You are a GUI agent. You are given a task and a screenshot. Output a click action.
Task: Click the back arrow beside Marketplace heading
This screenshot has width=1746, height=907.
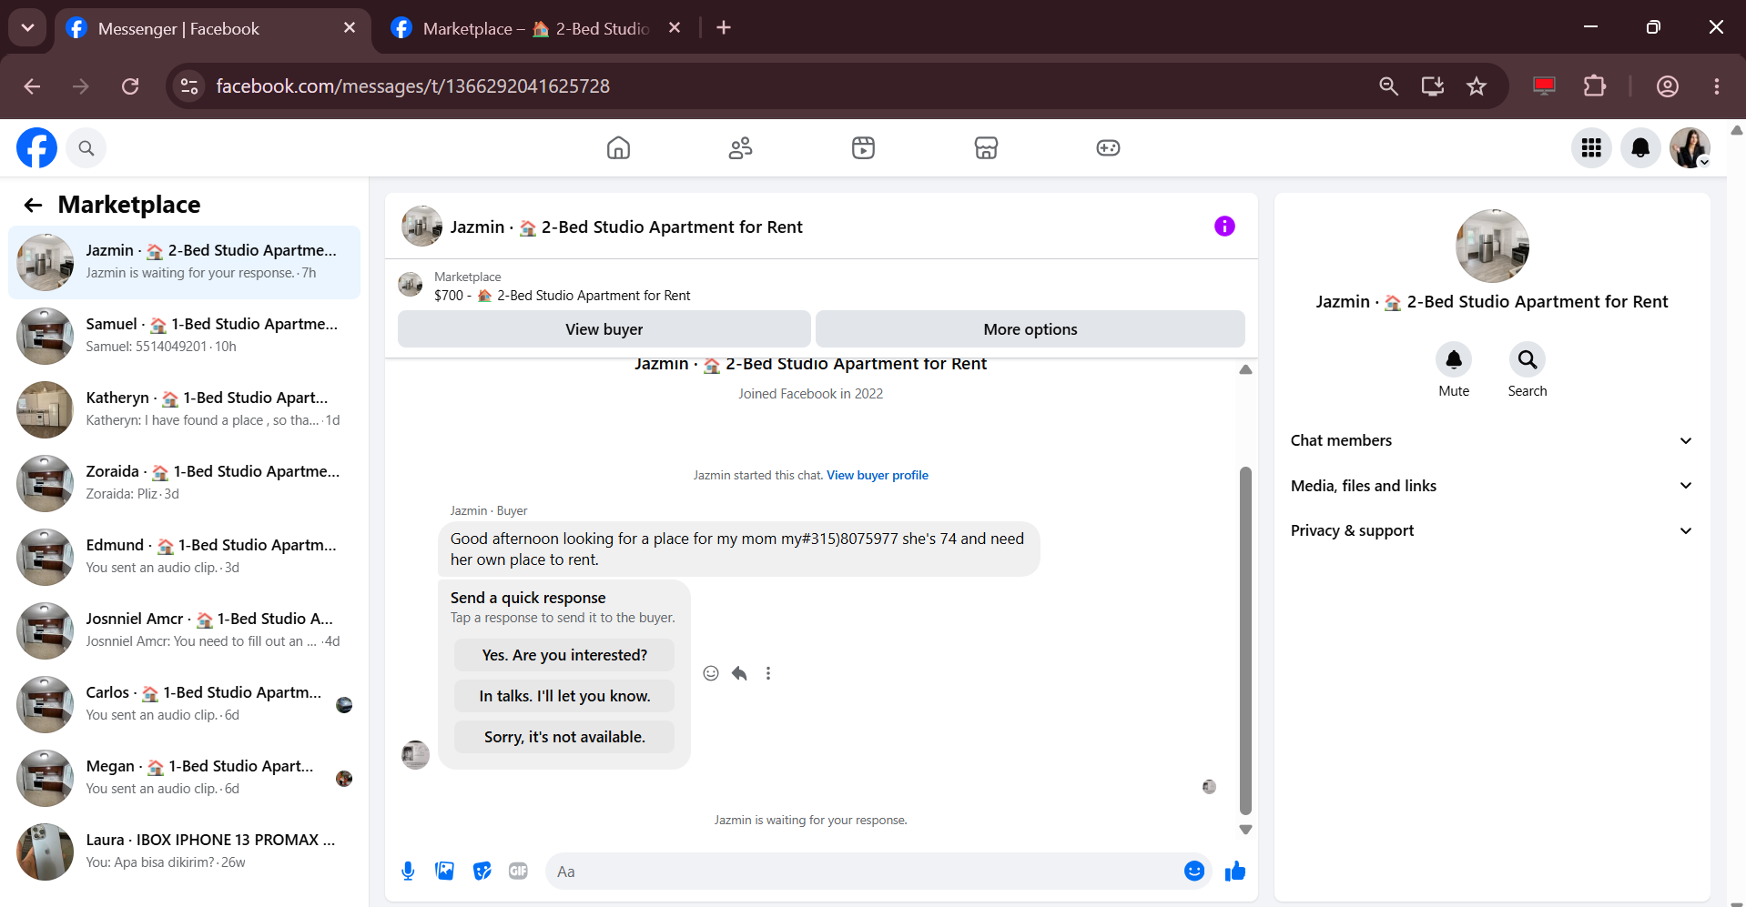[34, 205]
